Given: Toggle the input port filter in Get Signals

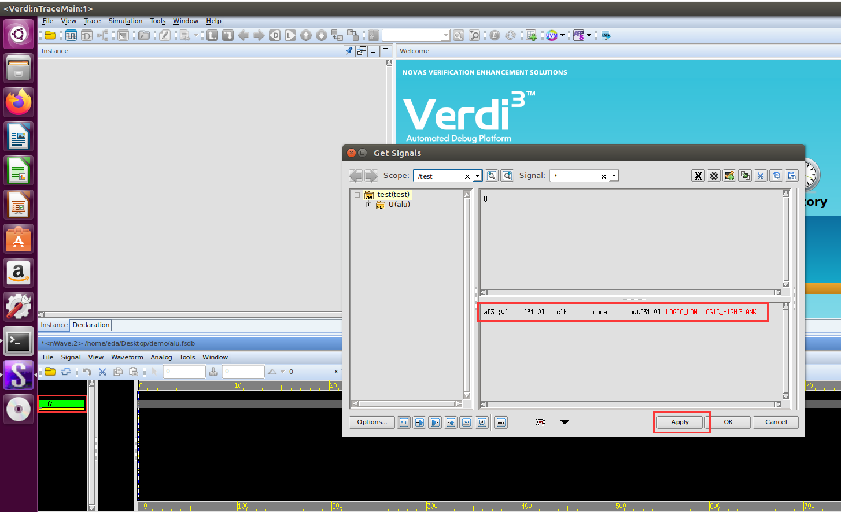Looking at the screenshot, I should point(419,422).
